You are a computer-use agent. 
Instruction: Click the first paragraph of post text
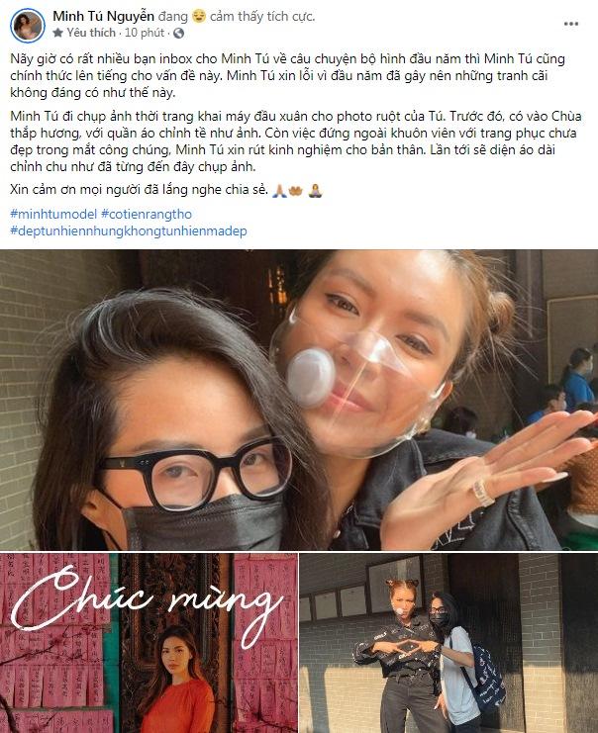click(x=287, y=76)
